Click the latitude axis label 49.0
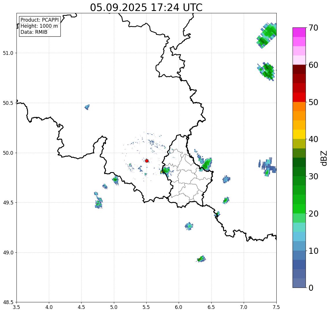Viewport: 331px width, 313px height. pyautogui.click(x=8, y=252)
